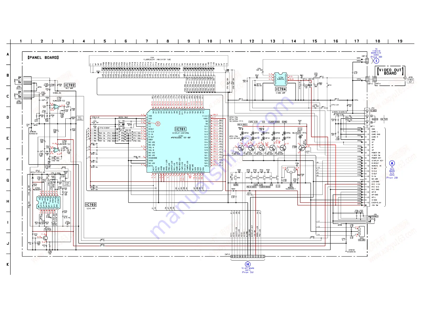The image size is (441, 332).
Task: Click the FLUORESCENT INDICATOR TUBE label
Action: coord(157,59)
